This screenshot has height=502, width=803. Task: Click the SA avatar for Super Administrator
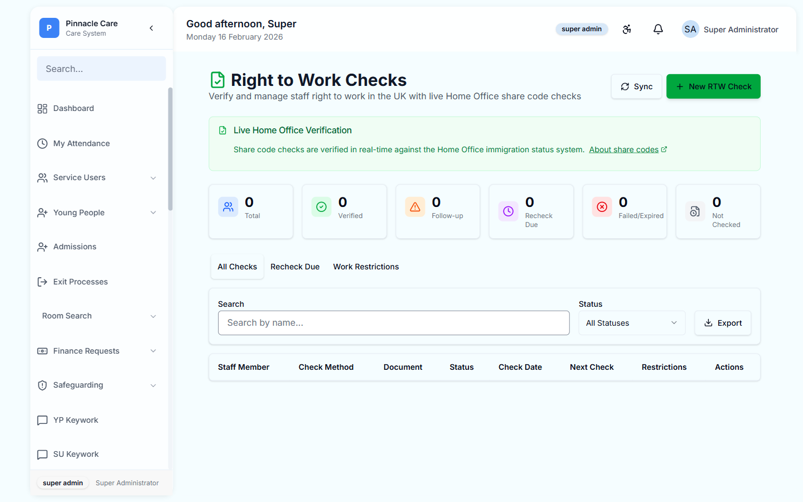690,29
